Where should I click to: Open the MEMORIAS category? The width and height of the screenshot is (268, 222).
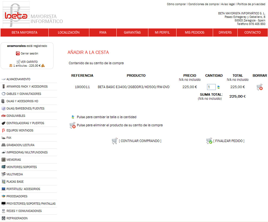pos(14,160)
